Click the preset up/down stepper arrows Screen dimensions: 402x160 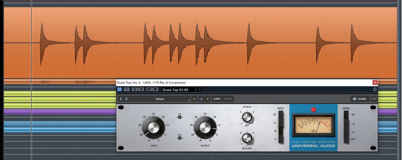click(x=196, y=90)
